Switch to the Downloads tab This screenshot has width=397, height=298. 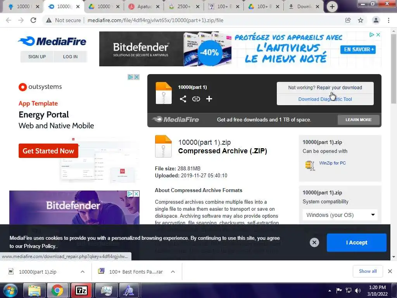click(304, 7)
